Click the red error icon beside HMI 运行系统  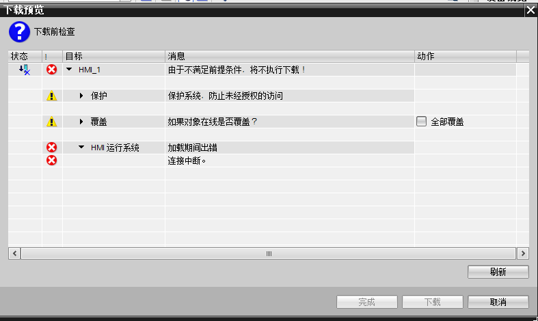pos(51,148)
